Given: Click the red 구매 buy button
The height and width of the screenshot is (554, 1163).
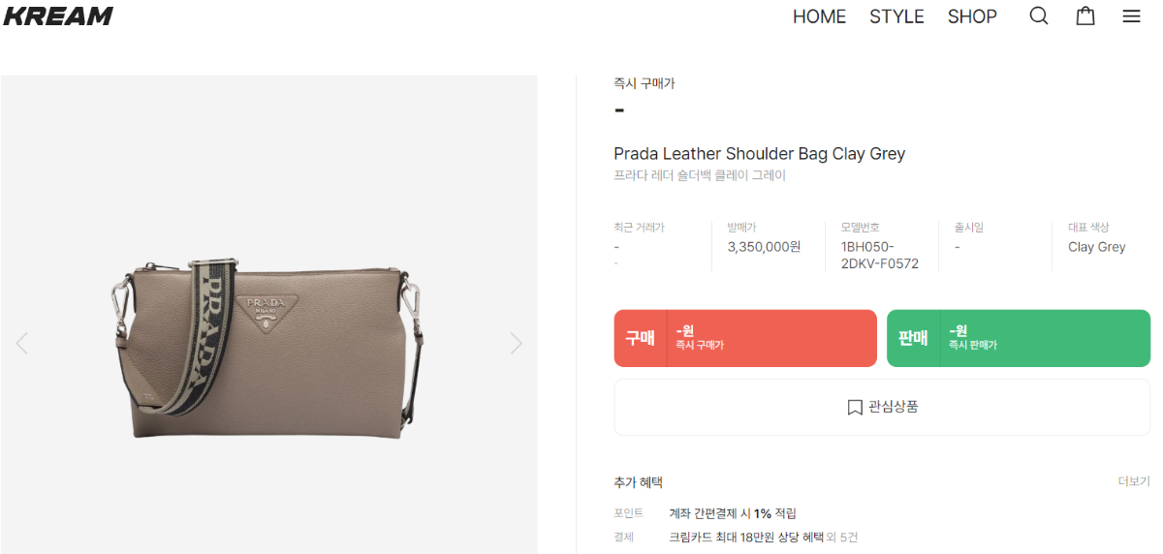Looking at the screenshot, I should tap(745, 338).
